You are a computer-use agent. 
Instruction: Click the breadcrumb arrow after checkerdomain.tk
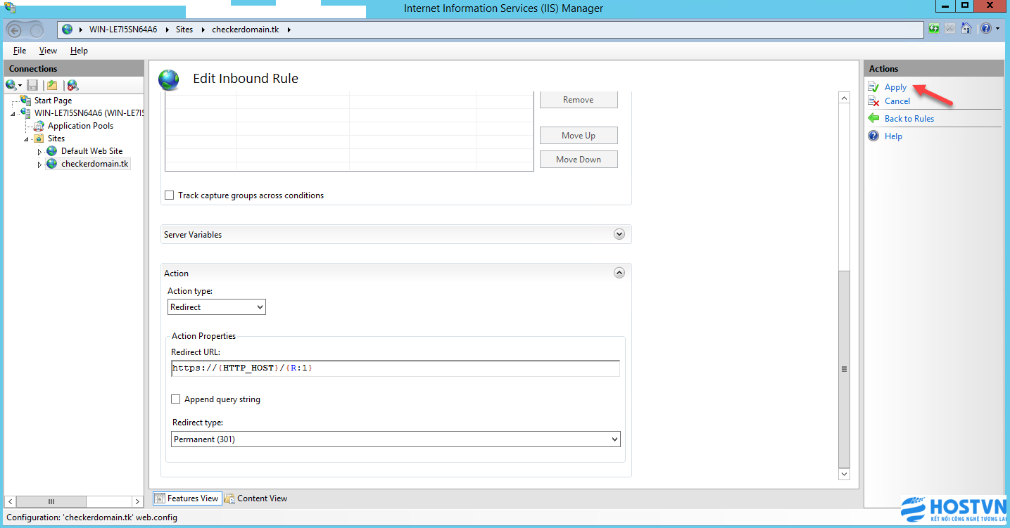289,30
